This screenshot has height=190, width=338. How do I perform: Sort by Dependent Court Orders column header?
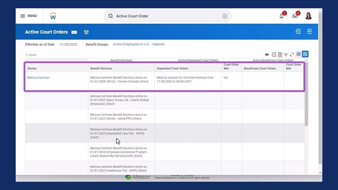click(x=188, y=68)
